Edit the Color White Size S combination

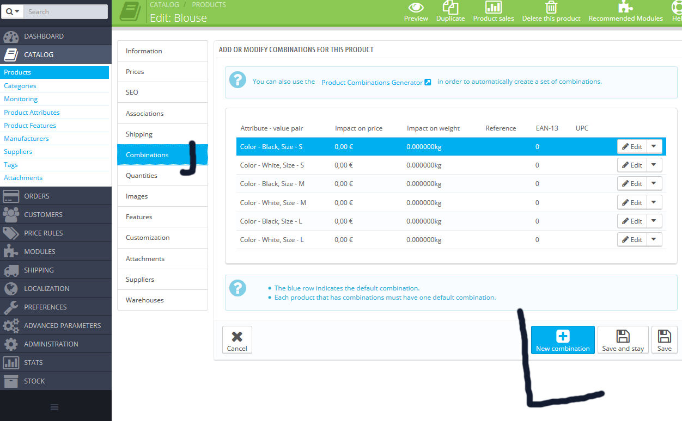(x=632, y=165)
